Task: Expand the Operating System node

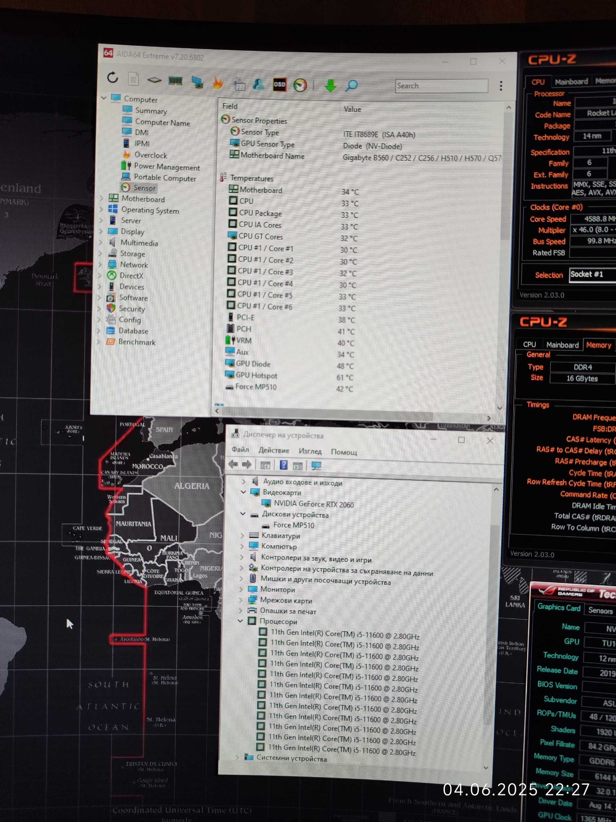Action: pos(101,209)
